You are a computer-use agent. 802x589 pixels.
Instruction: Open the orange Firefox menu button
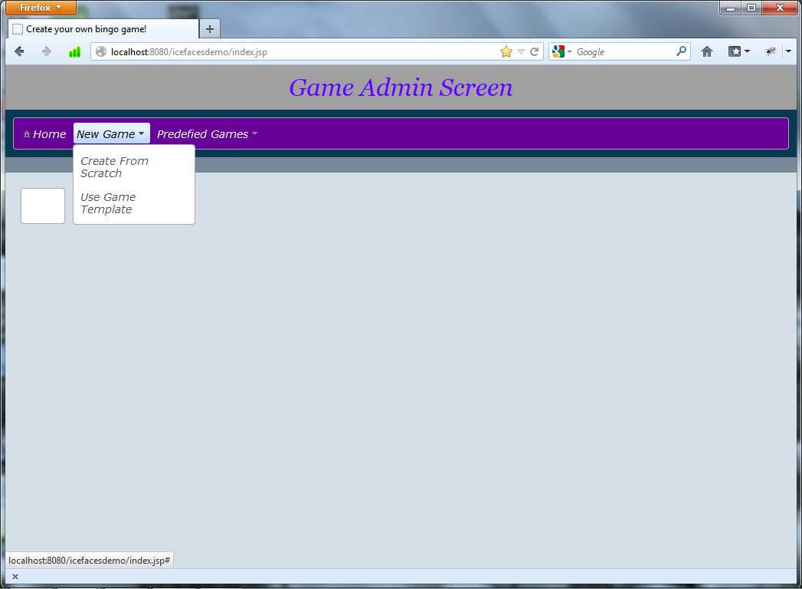(39, 8)
